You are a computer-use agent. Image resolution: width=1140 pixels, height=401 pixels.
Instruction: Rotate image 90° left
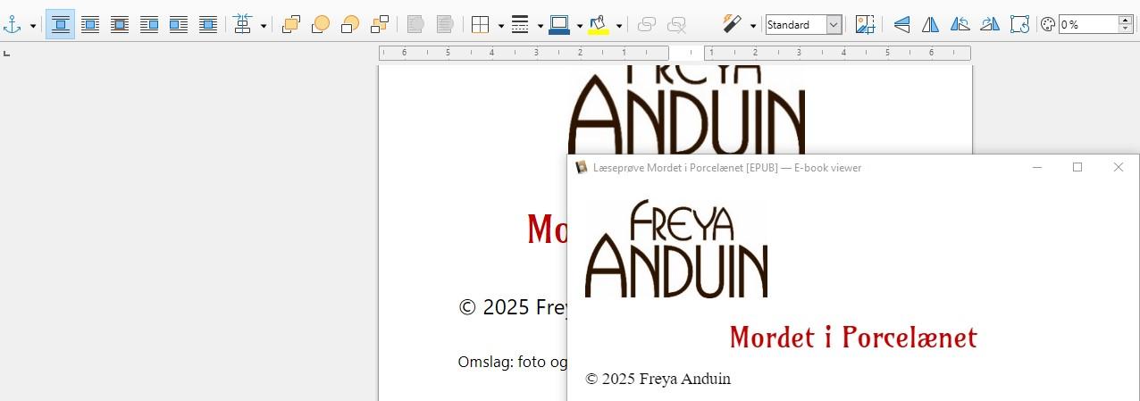[960, 25]
